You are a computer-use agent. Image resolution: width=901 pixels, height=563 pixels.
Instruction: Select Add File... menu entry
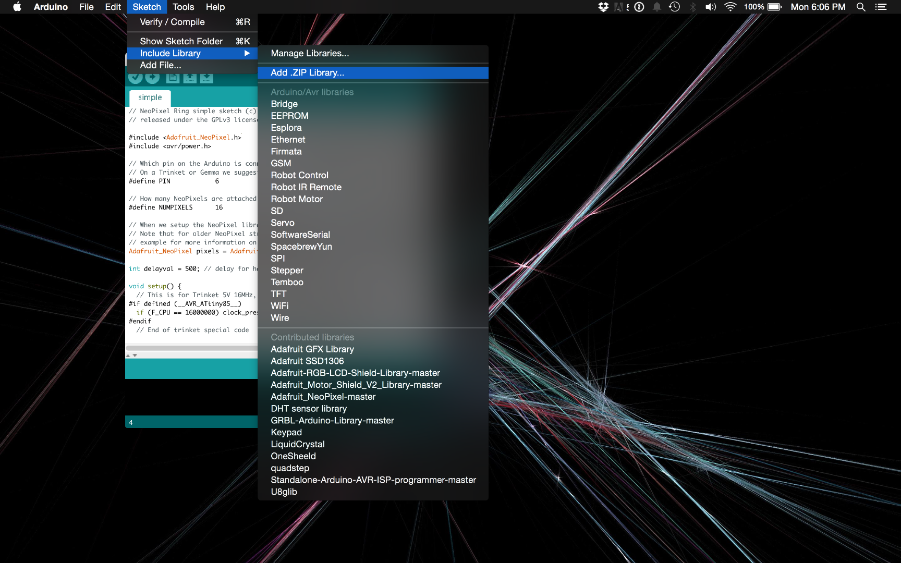coord(192,65)
